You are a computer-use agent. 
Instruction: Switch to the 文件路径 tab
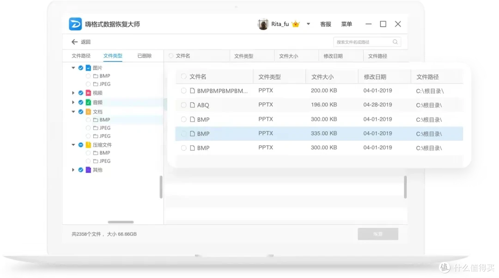click(81, 56)
